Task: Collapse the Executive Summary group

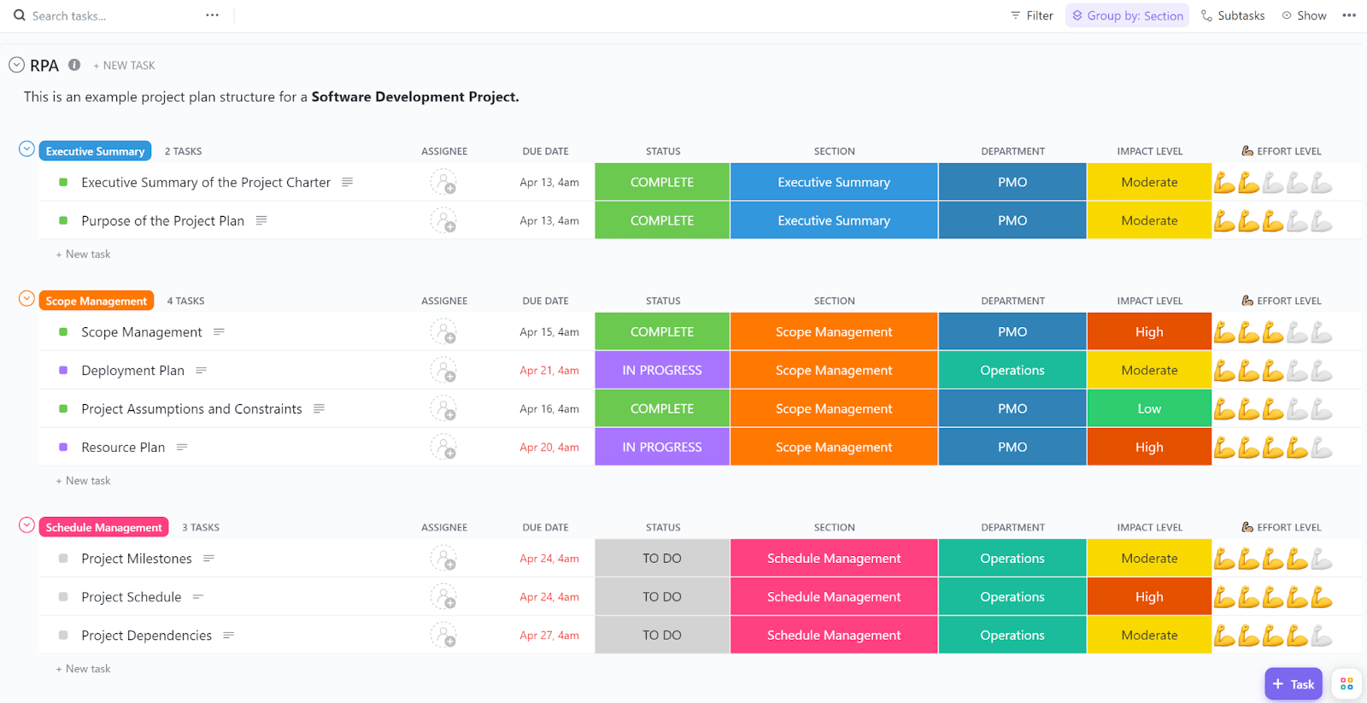Action: pos(26,149)
